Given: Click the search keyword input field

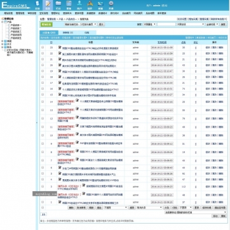Looking at the screenshot, I should (166, 24).
